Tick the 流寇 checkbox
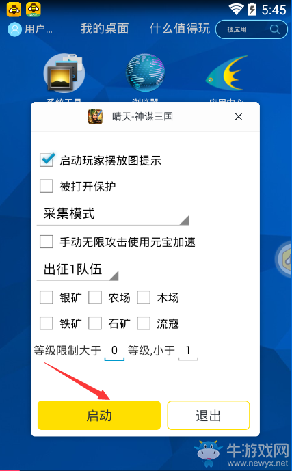This screenshot has width=292, height=471. (144, 323)
